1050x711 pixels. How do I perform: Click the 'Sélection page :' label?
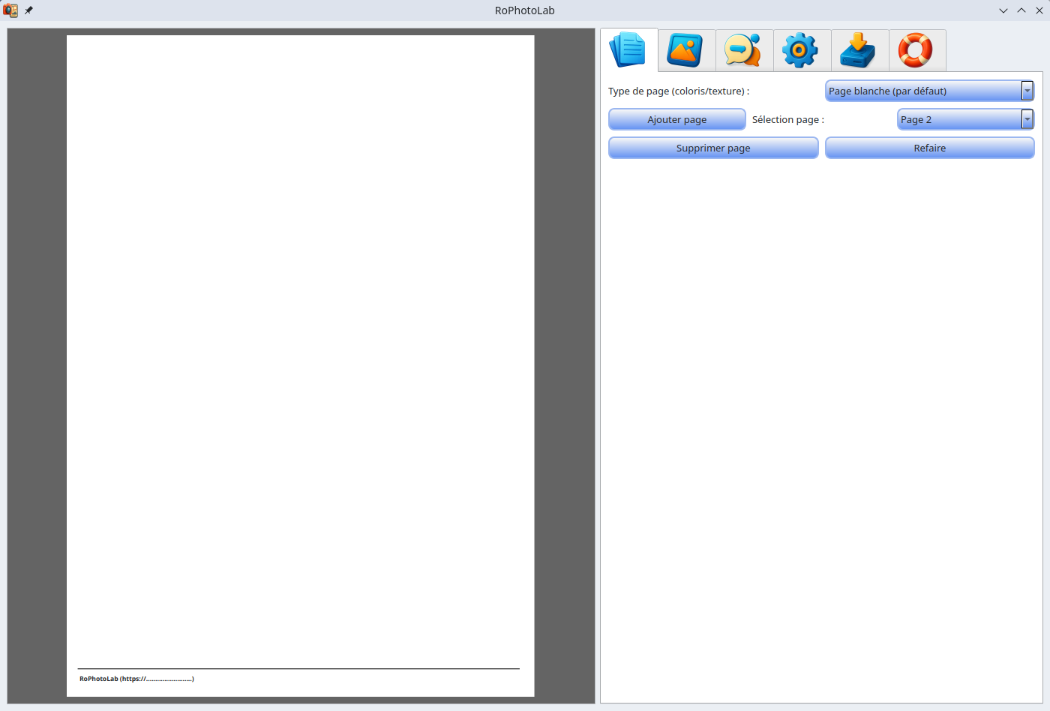(x=787, y=119)
